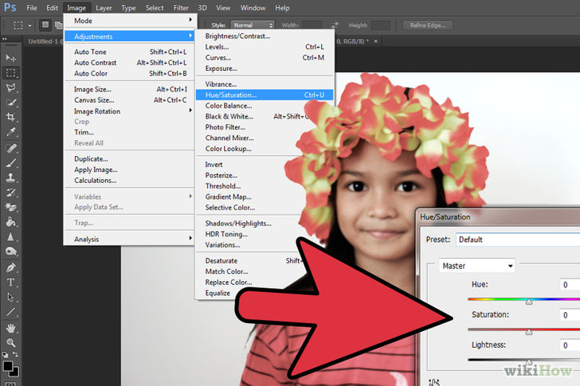Screen dimensions: 580x386
Task: Select the Brush tool
Action: click(x=10, y=163)
